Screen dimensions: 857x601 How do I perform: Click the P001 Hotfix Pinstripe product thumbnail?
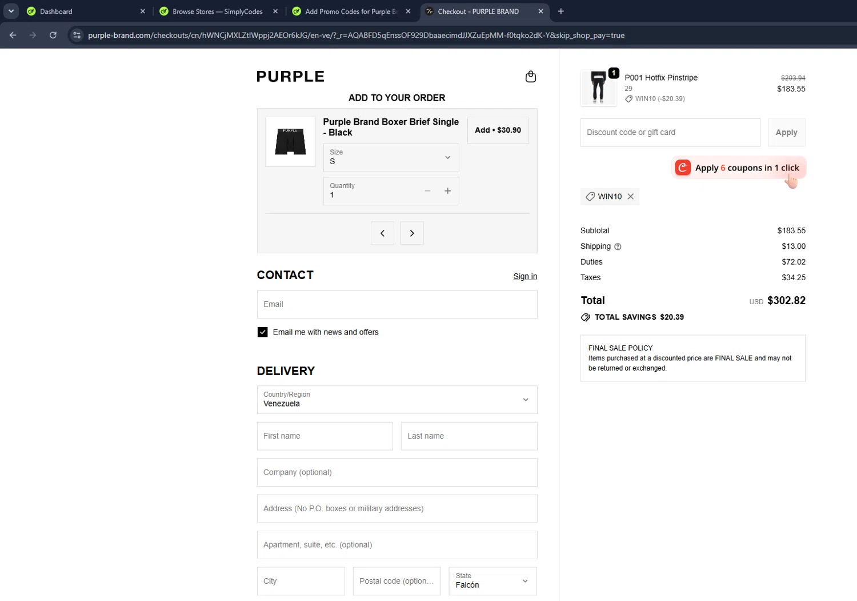[x=598, y=87]
